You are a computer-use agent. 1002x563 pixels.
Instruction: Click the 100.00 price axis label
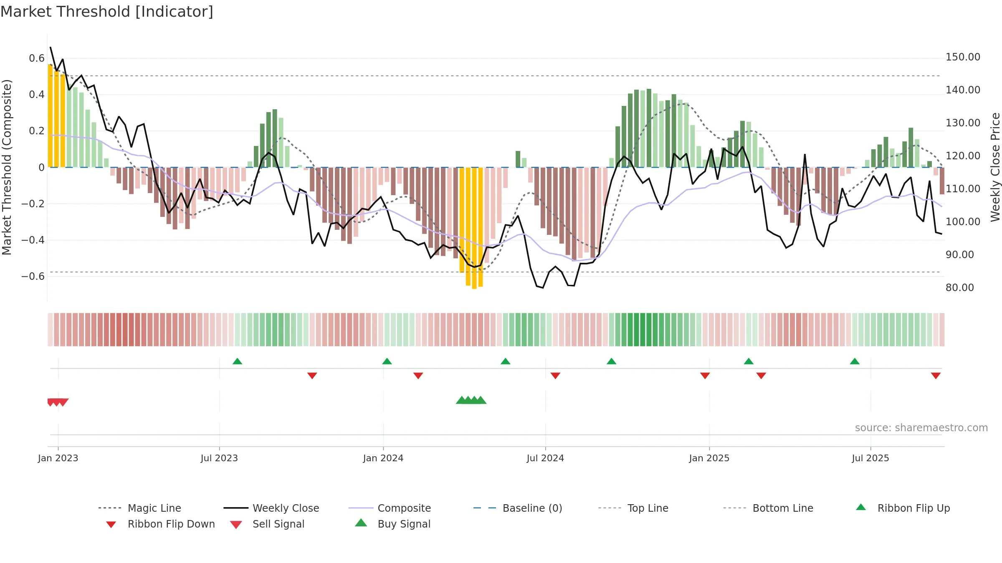963,222
